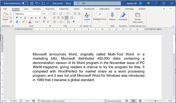This screenshot has height=103, width=176.
Task: Open the share icon at top right
Action: (x=164, y=9)
